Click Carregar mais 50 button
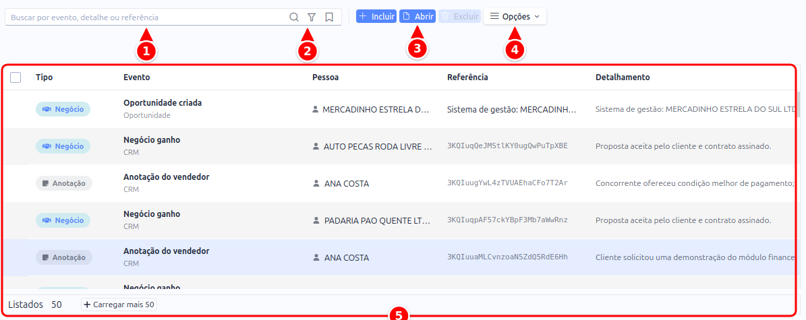Image resolution: width=806 pixels, height=320 pixels. [119, 305]
